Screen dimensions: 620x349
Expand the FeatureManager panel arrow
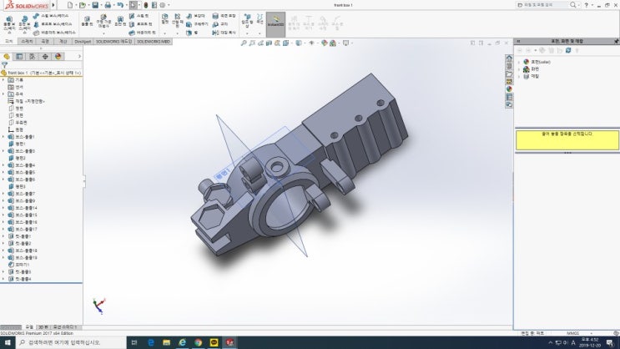(x=79, y=57)
